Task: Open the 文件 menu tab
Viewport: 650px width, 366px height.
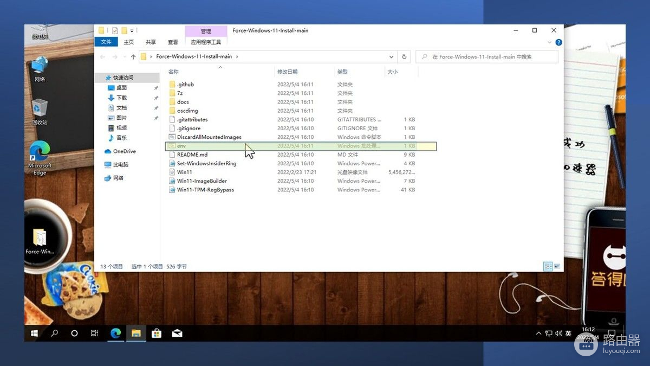Action: (106, 42)
